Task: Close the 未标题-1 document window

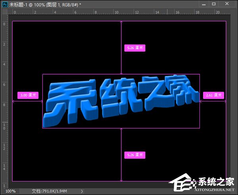Action: point(227,4)
